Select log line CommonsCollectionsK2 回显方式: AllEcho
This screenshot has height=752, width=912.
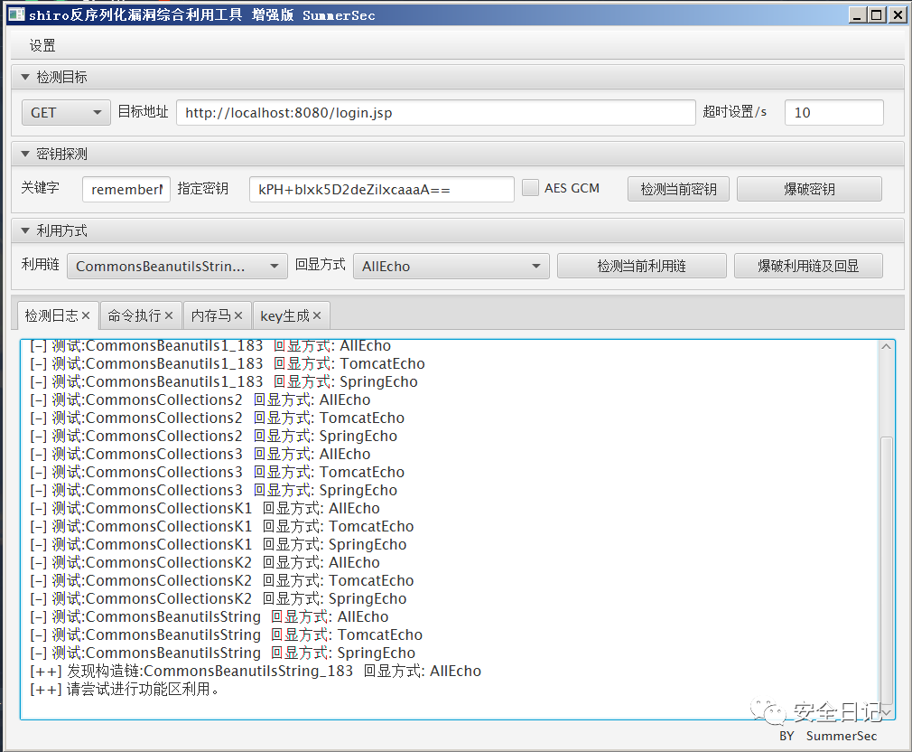point(205,562)
